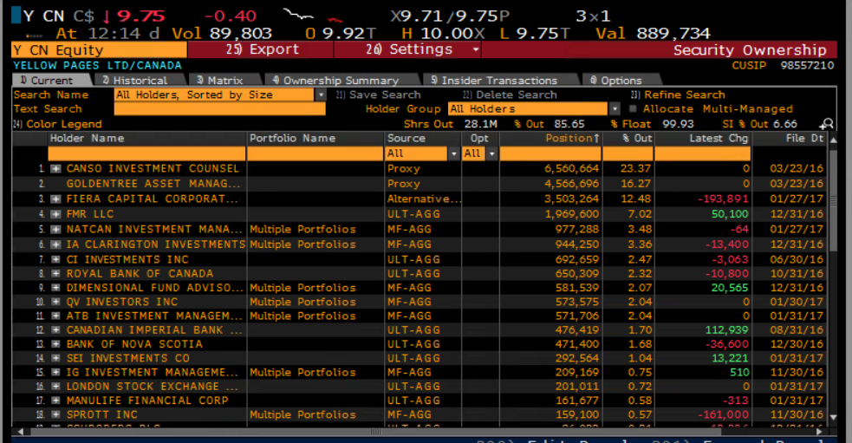Click CUSIP number 98557210
The height and width of the screenshot is (443, 852).
[807, 65]
